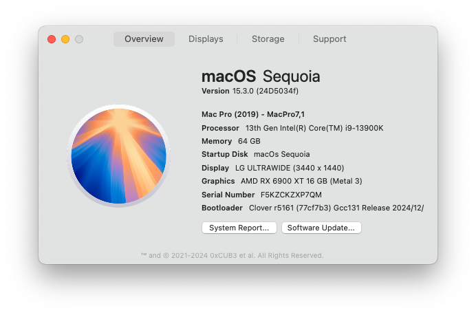
Task: Open the Displays tab
Action: [x=206, y=39]
